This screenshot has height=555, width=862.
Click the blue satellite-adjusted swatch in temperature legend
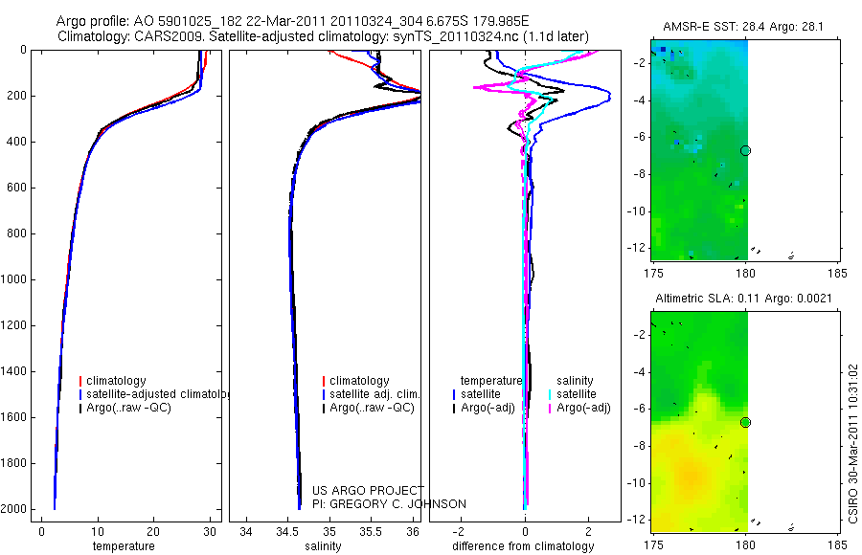pyautogui.click(x=80, y=394)
